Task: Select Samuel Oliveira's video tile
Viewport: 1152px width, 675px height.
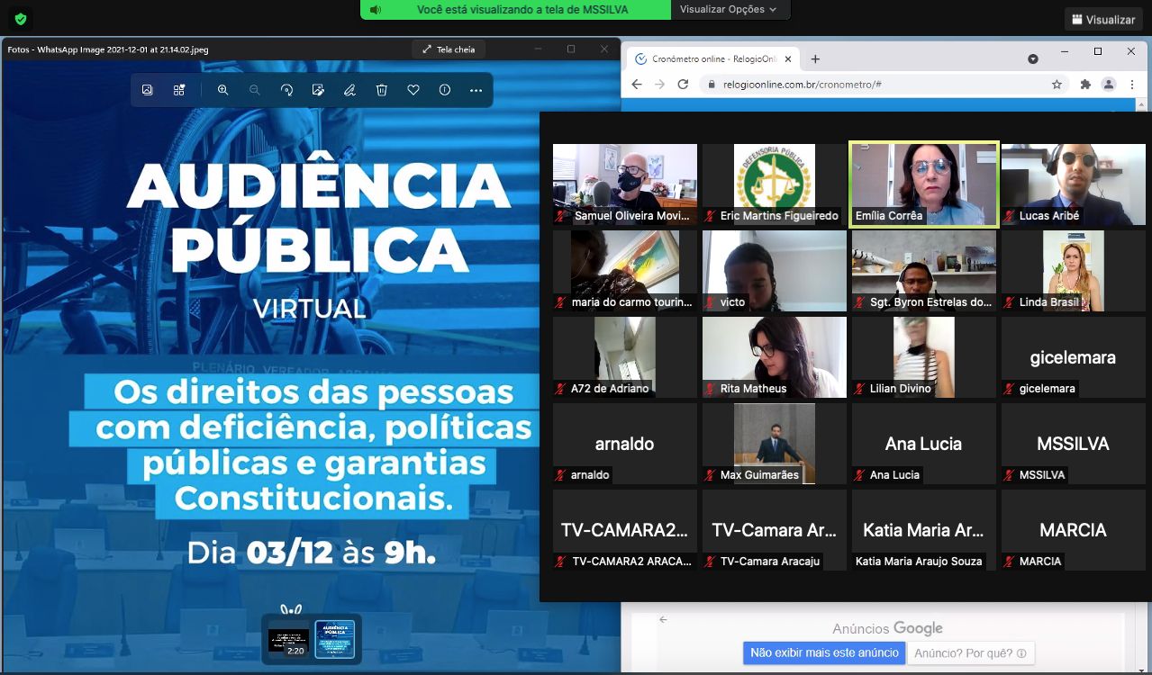Action: click(625, 184)
